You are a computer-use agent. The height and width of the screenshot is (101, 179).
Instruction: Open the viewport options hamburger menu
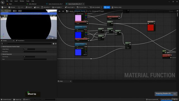tap(2, 11)
